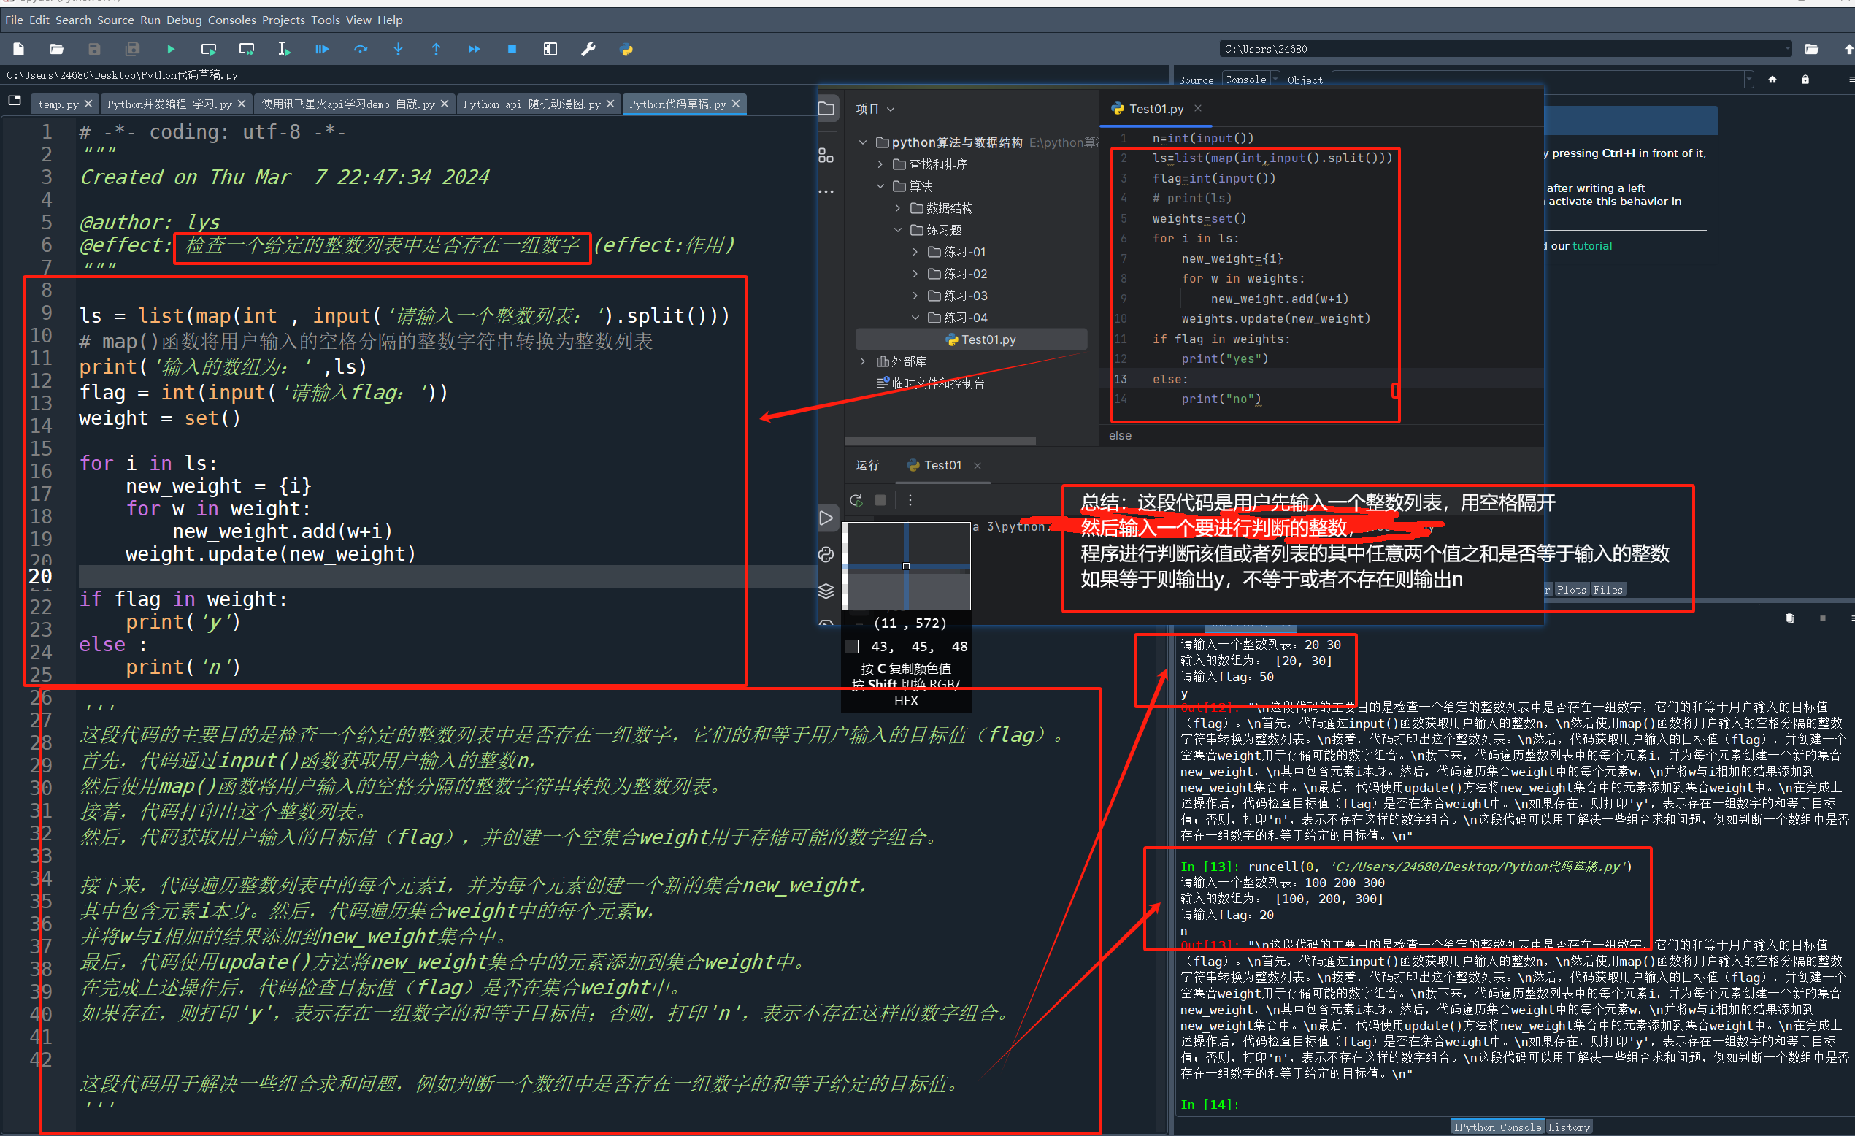The width and height of the screenshot is (1855, 1136).
Task: Expand the 数据结构 folder
Action: click(x=897, y=208)
